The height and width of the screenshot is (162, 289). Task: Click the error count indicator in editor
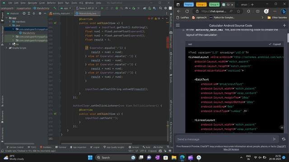click(x=150, y=18)
